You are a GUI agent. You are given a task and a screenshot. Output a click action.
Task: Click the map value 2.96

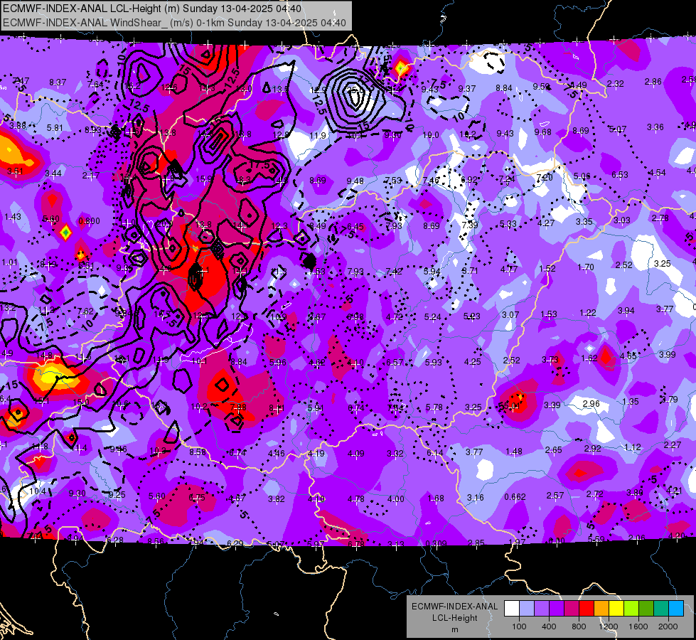click(591, 403)
